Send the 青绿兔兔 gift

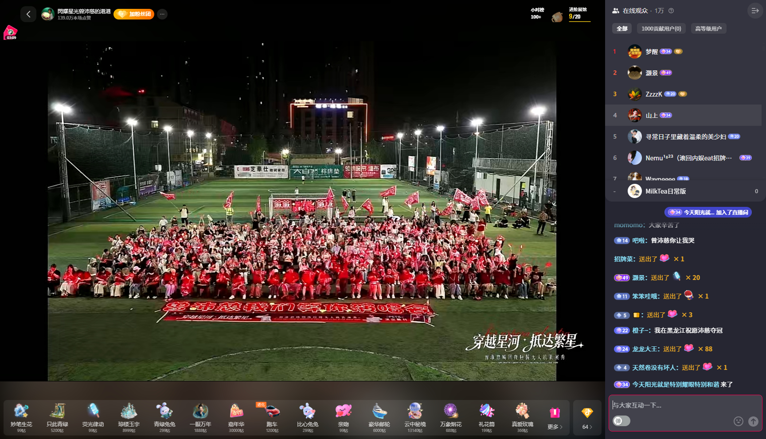coord(164,417)
